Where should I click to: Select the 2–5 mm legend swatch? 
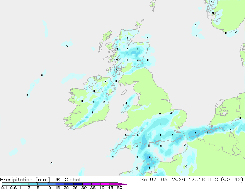(x=33, y=184)
